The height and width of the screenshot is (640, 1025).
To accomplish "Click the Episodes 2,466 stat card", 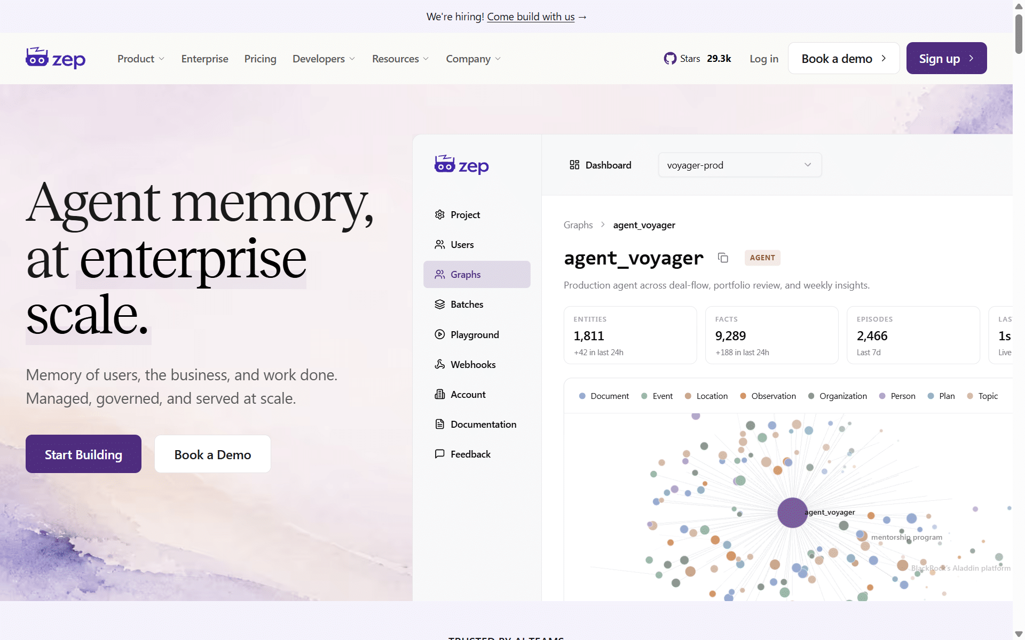I will pos(913,335).
